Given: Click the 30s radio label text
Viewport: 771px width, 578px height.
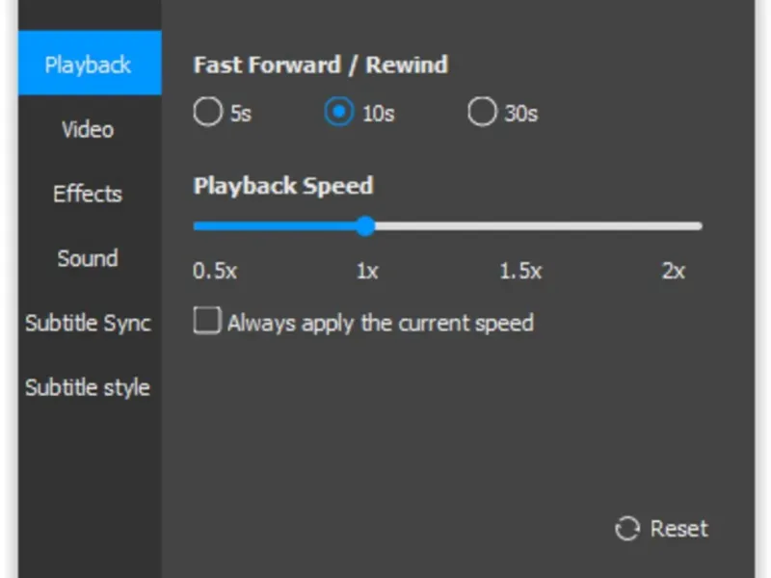Looking at the screenshot, I should tap(520, 114).
